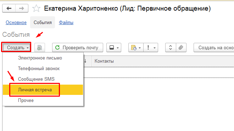Open the Файлы link

[x=66, y=23]
